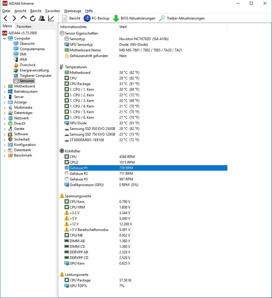
Task: Go forward with the right arrow toolbar icon
Action: click(x=14, y=18)
